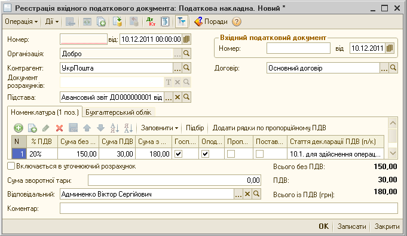Move row up arrow icon
This screenshot has width=407, height=236.
coord(87,128)
